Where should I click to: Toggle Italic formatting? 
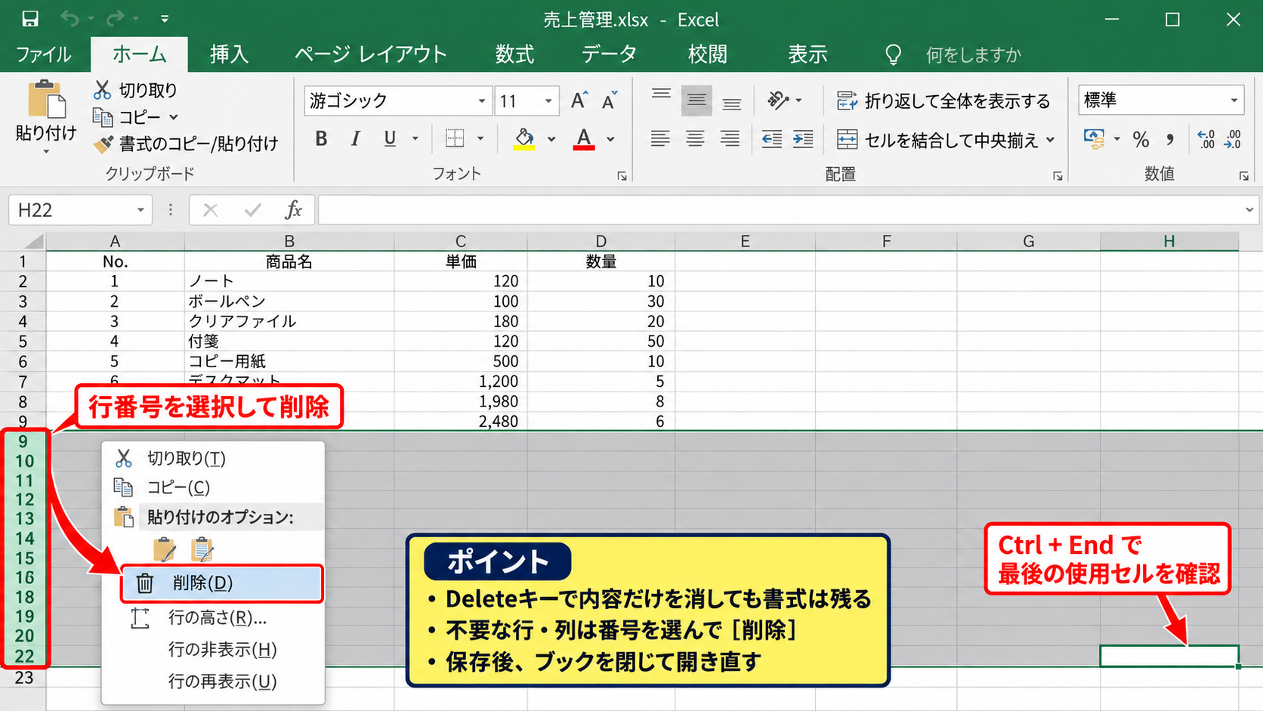coord(355,138)
